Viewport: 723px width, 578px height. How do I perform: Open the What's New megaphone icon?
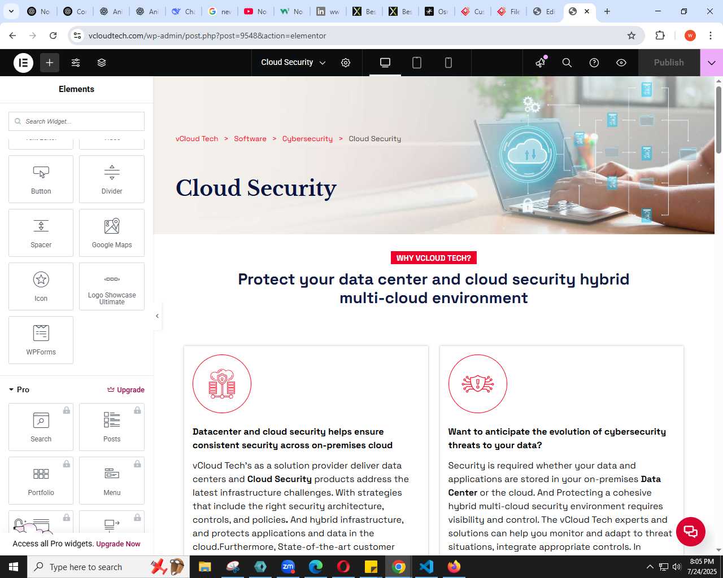[541, 63]
